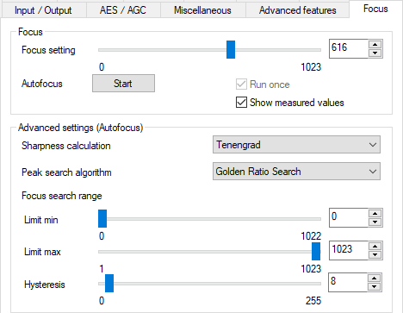Open the Sharpness calculation dropdown
Screen dimensions: 403x313
point(296,145)
